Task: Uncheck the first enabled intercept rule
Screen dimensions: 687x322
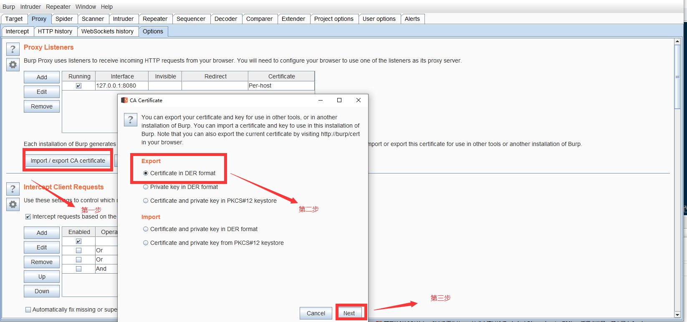Action: [x=78, y=241]
